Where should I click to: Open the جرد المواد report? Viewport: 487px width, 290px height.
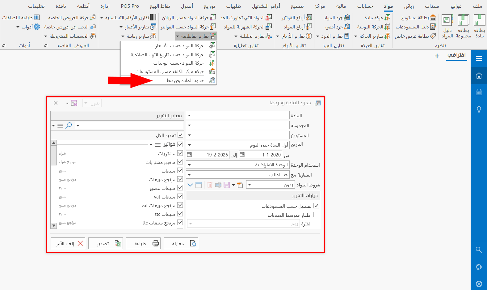click(337, 18)
